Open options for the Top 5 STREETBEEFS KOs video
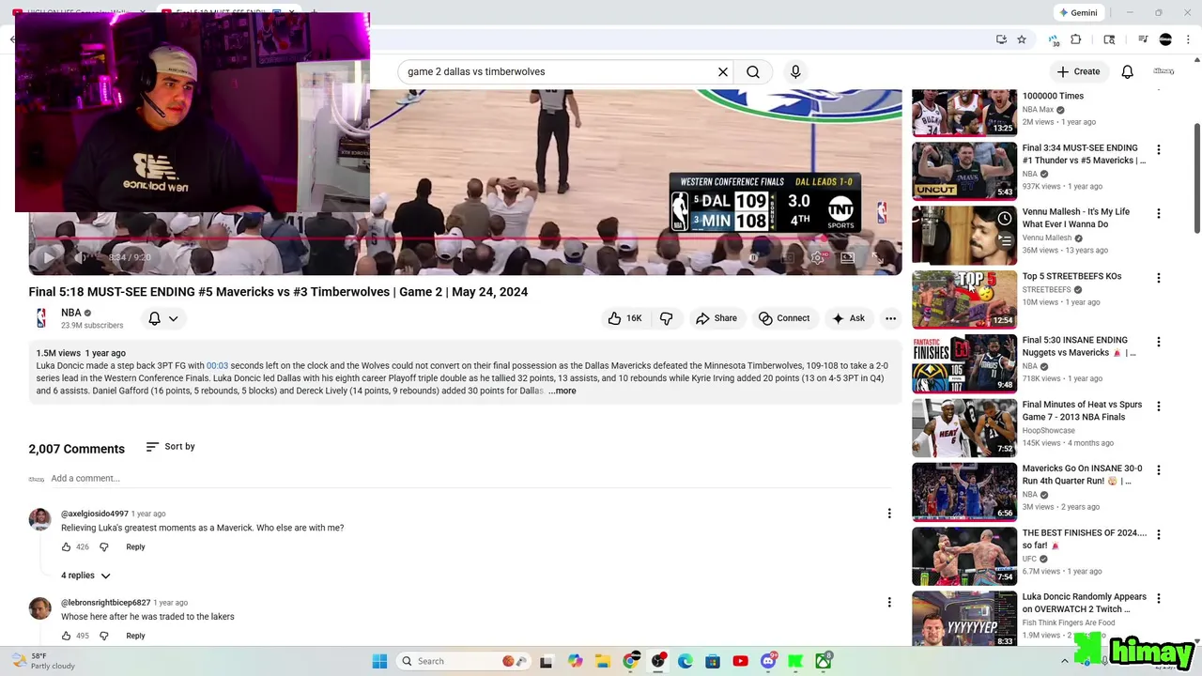 [1159, 278]
